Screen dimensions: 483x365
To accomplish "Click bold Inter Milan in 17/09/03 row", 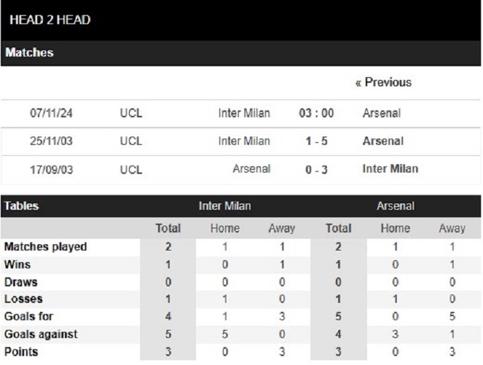I will click(x=391, y=169).
